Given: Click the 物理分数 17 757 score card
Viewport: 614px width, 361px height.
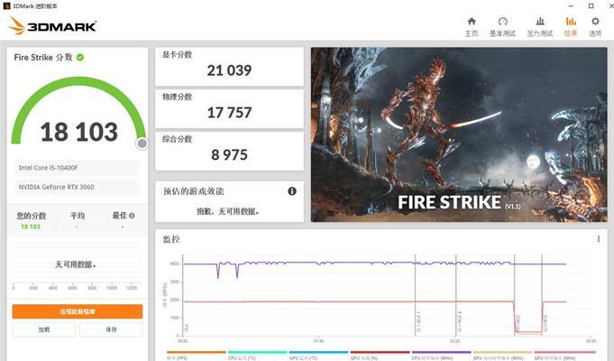Looking at the screenshot, I should 230,108.
